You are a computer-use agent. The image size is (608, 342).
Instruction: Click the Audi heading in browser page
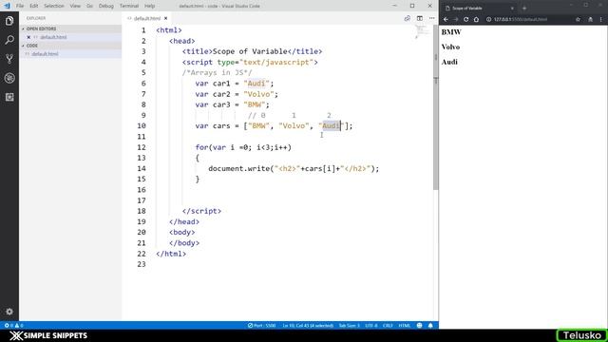[x=449, y=62]
